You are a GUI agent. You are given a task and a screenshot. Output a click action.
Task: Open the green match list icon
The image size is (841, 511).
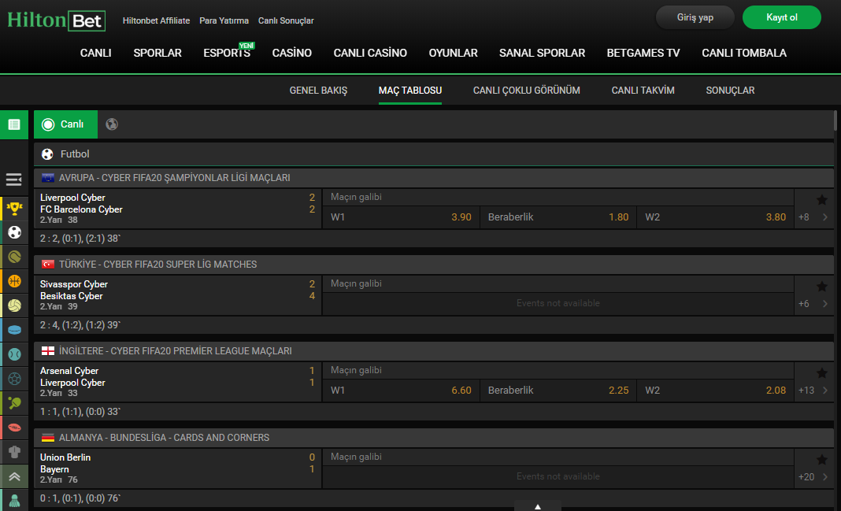coord(14,124)
